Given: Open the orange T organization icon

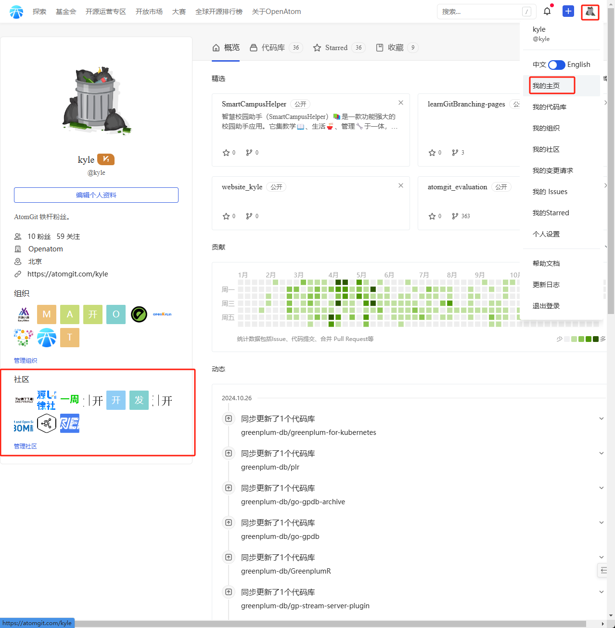Looking at the screenshot, I should coord(70,338).
